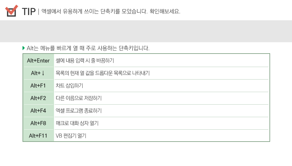
Task: Select the Alt+F4 shortcut cell
Action: 38,111
